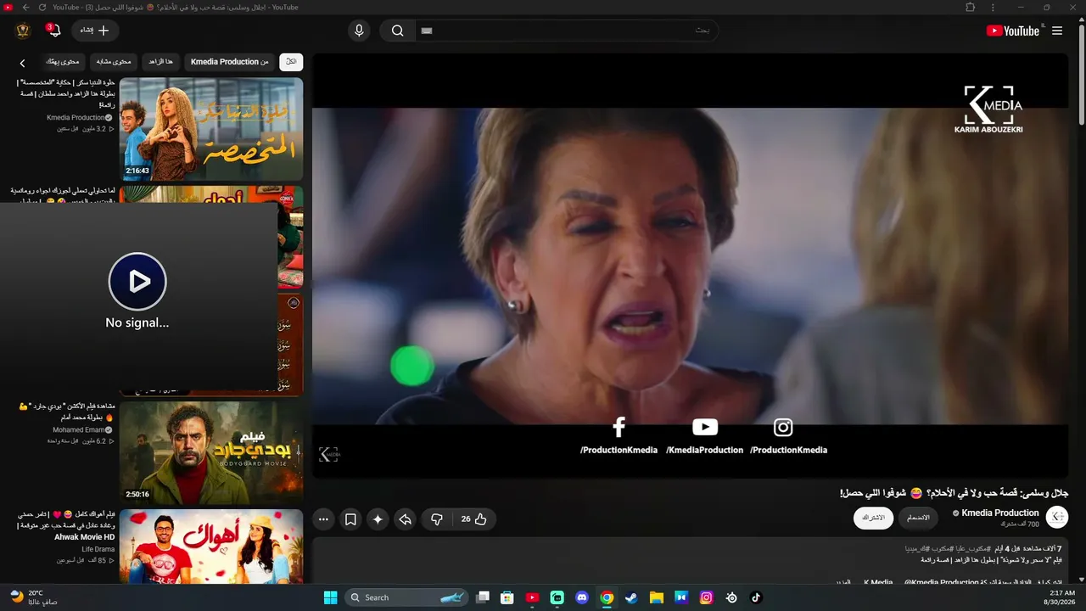Open browser extensions puzzle icon
The width and height of the screenshot is (1086, 611).
click(x=971, y=8)
